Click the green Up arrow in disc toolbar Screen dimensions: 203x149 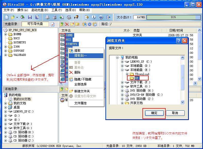click(62, 24)
